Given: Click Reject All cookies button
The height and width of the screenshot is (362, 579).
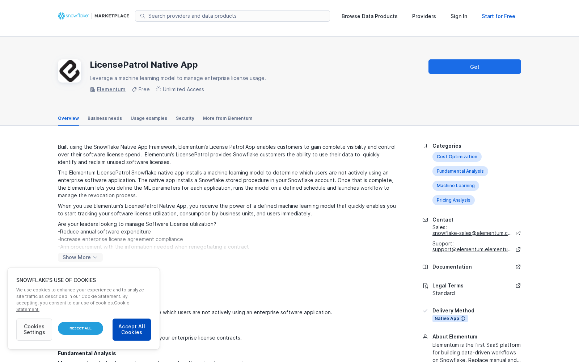Looking at the screenshot, I should (x=80, y=328).
